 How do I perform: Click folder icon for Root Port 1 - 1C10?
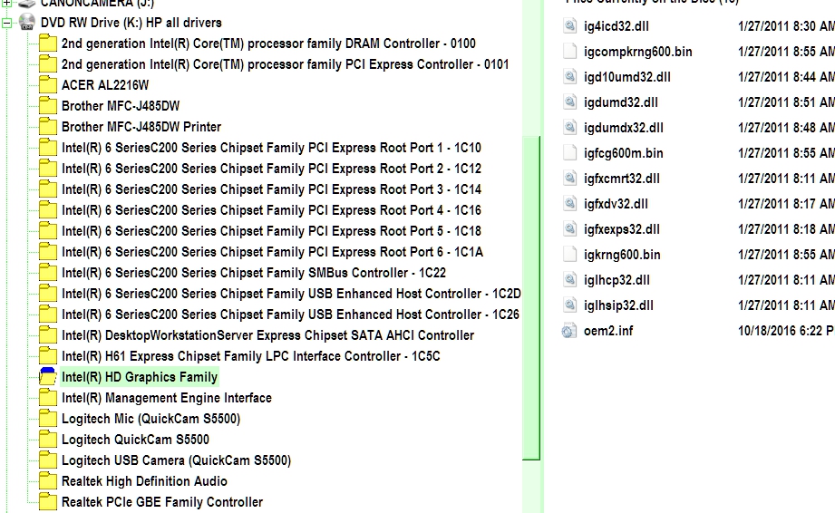coord(47,148)
